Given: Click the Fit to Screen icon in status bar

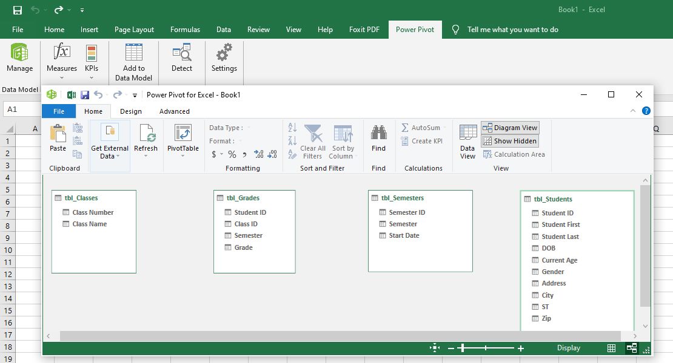Looking at the screenshot, I should click(434, 348).
